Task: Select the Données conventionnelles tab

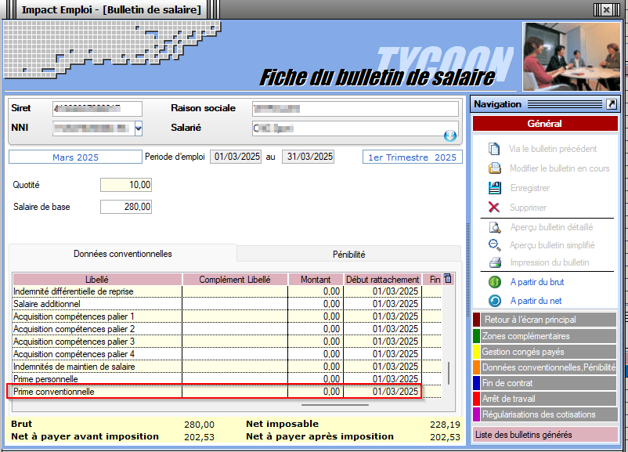Action: (x=123, y=254)
